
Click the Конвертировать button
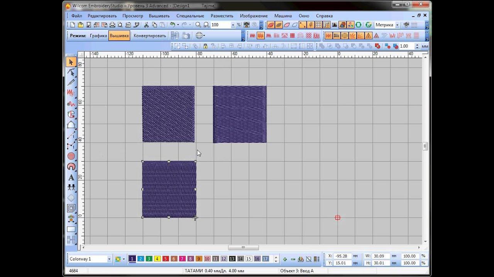pyautogui.click(x=150, y=36)
